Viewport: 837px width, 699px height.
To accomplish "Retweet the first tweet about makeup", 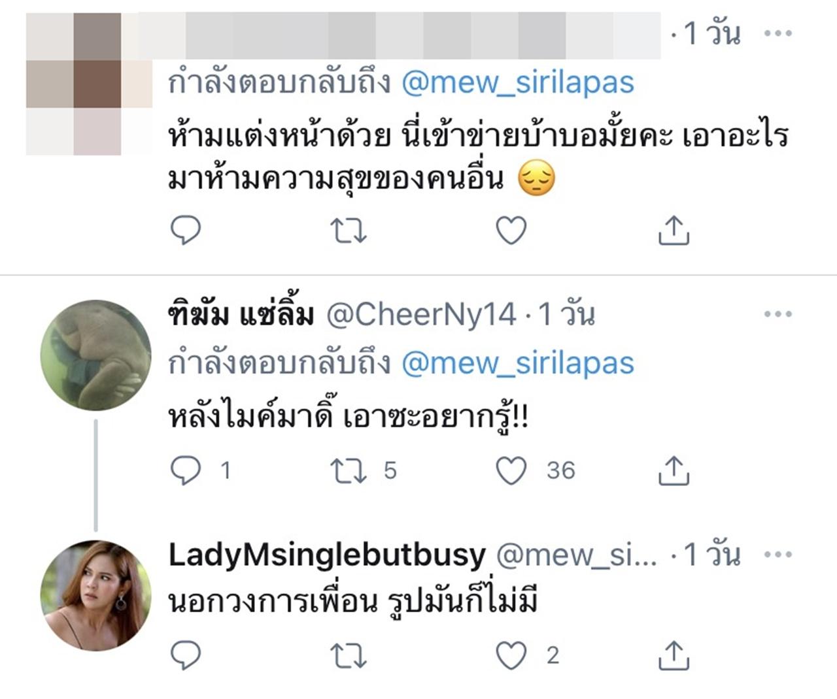I will point(348,231).
